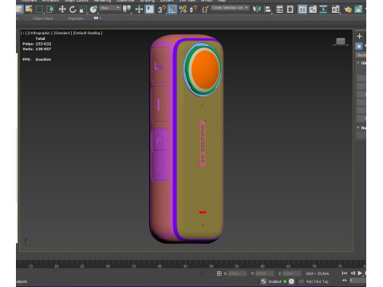Activate Select and Manipulate tool
The image size is (383, 287).
pyautogui.click(x=139, y=10)
